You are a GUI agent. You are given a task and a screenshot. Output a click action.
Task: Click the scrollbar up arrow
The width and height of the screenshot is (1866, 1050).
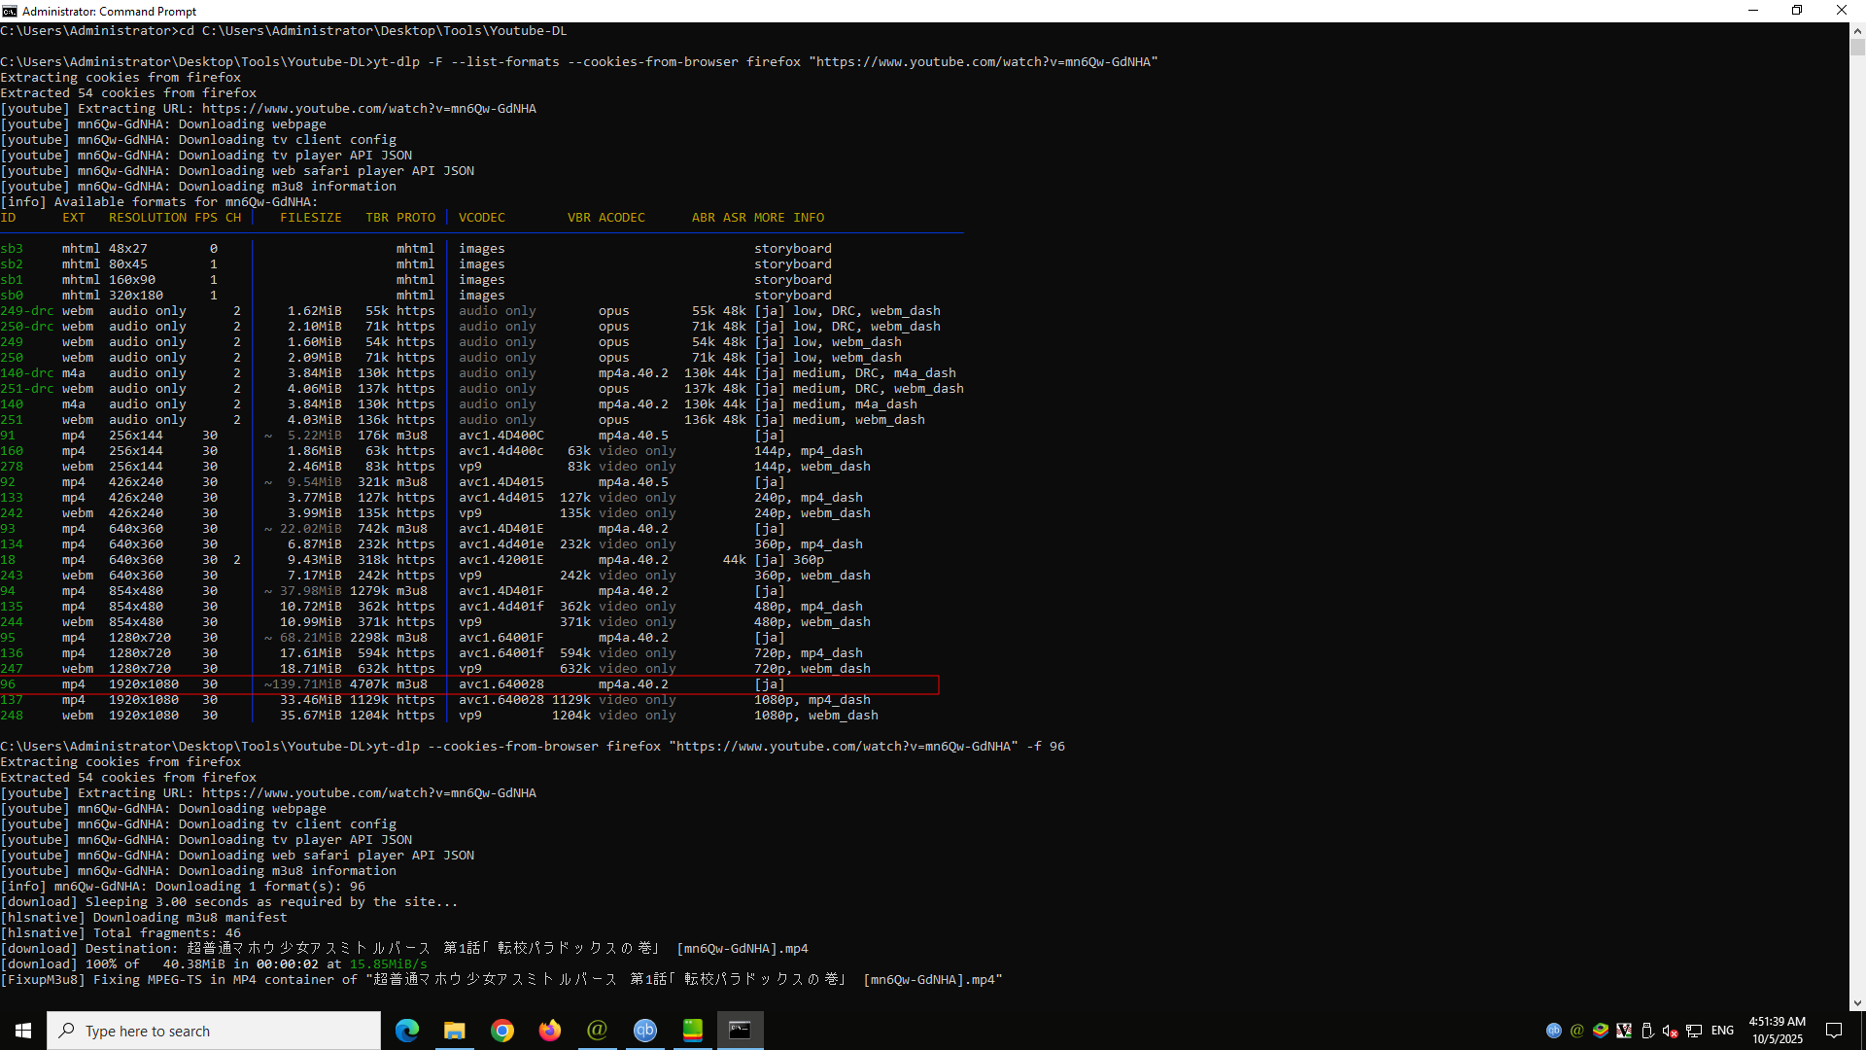coord(1857,30)
